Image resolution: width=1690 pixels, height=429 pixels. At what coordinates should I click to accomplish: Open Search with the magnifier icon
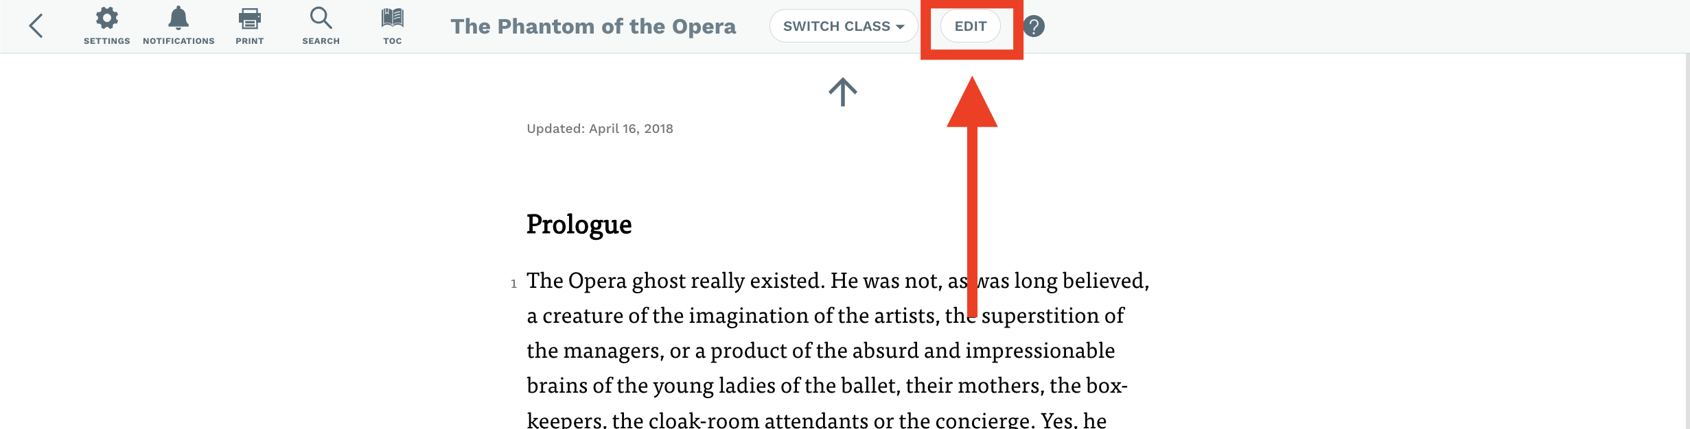pyautogui.click(x=321, y=18)
